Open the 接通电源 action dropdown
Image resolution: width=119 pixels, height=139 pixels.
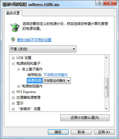click(x=57, y=81)
